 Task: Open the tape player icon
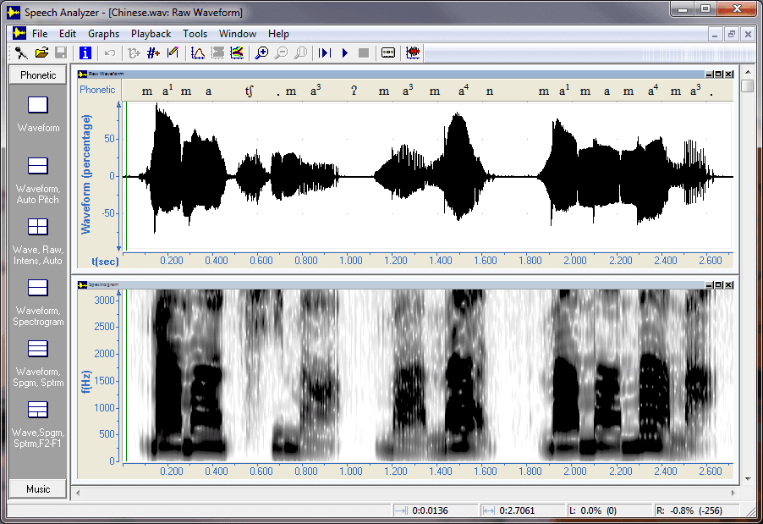coord(387,52)
